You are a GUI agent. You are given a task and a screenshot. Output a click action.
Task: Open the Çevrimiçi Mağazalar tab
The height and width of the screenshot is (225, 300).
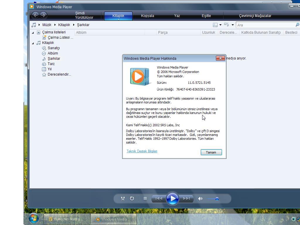click(255, 16)
